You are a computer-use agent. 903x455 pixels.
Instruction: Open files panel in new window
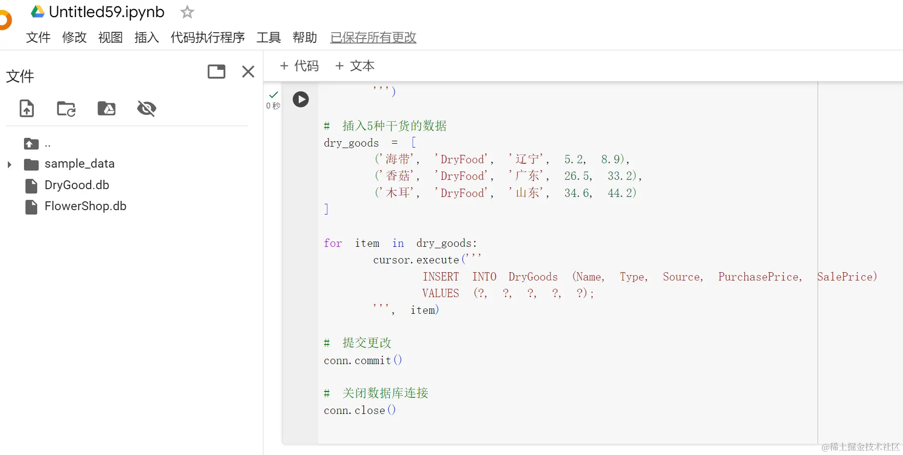216,72
